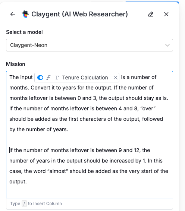Select the Tenure Calculation chip label
Screen dimensions: 185x211
[85, 78]
